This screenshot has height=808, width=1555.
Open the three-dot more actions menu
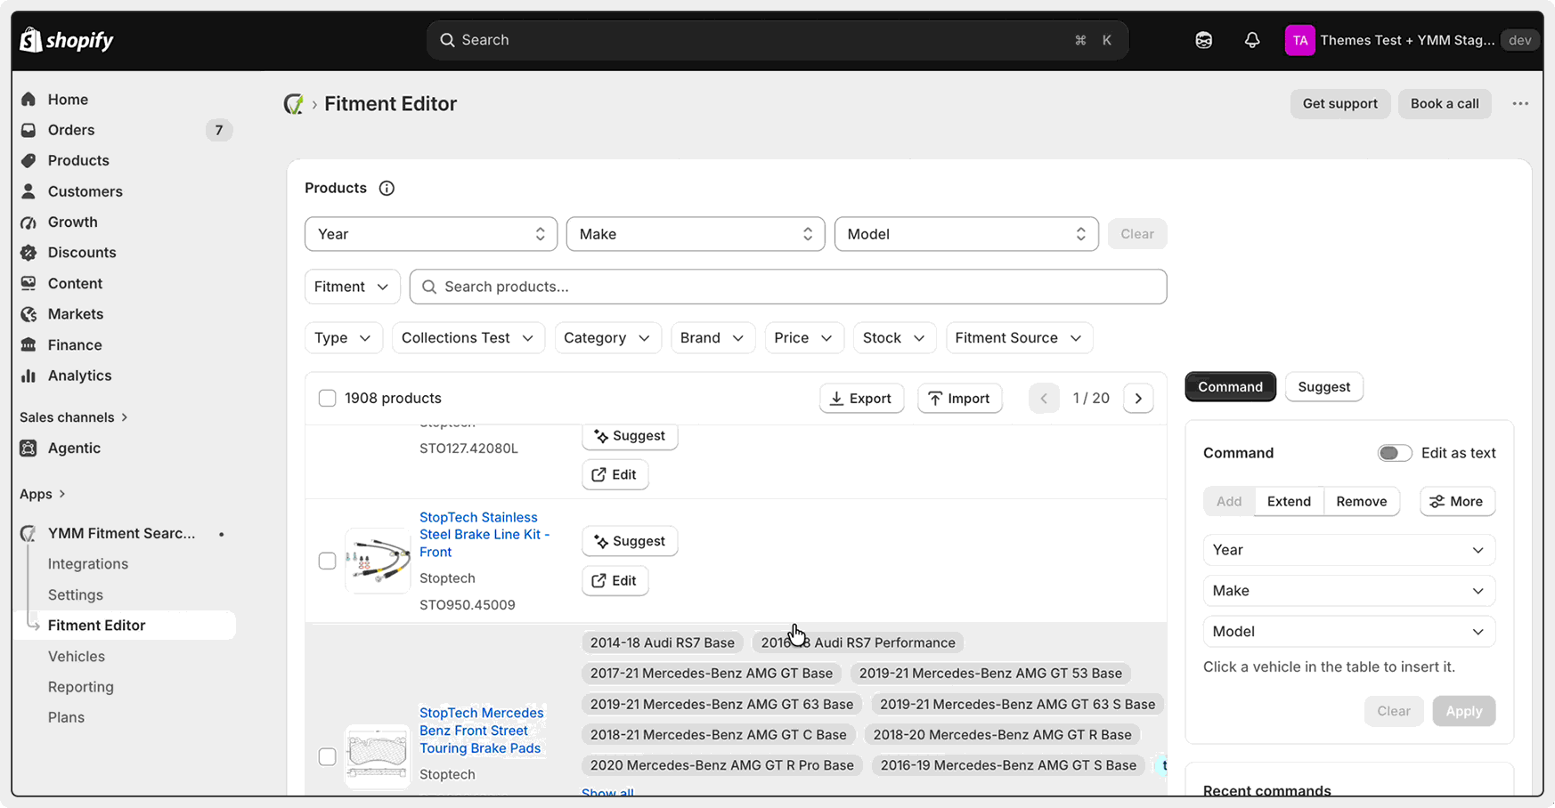click(x=1520, y=103)
